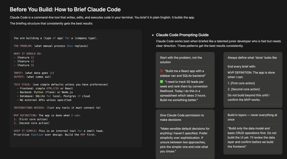Click 'THE PROBLEM:' line in code block
The width and height of the screenshot is (287, 159).
[x=51, y=46]
